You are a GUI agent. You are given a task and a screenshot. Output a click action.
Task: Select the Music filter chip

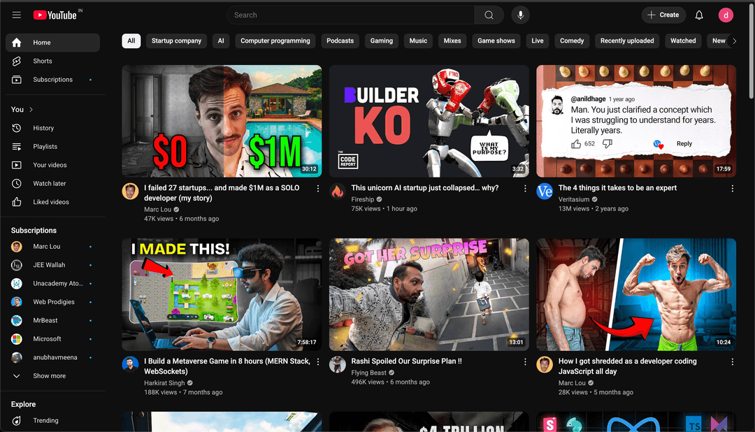point(418,41)
